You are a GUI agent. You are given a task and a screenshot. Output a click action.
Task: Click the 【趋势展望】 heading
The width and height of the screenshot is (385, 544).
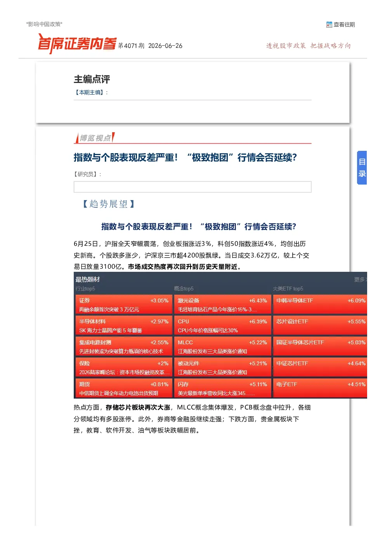(x=109, y=204)
